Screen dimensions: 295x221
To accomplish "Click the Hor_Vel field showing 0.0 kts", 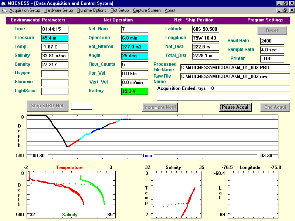I will point(135,74).
